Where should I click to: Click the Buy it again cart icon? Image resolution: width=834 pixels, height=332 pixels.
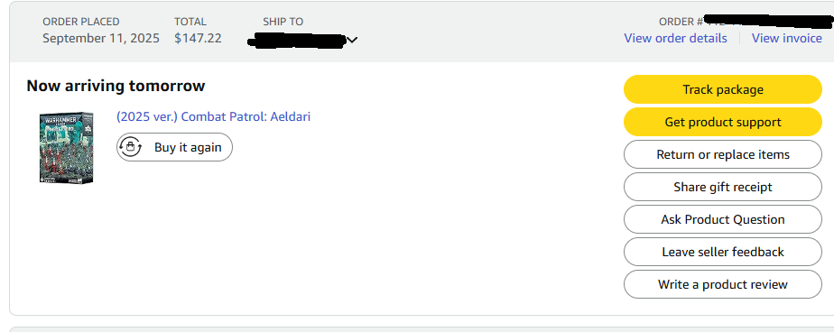point(130,147)
